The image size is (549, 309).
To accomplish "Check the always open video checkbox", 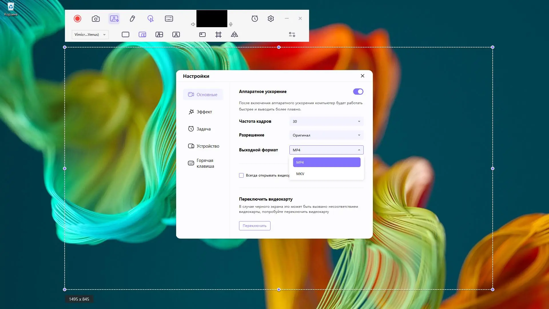I will point(241,175).
